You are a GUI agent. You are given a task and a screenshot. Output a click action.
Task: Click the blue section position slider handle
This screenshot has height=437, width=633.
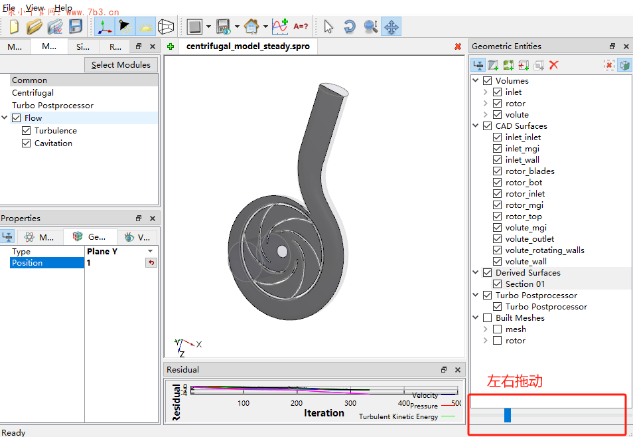tap(508, 415)
